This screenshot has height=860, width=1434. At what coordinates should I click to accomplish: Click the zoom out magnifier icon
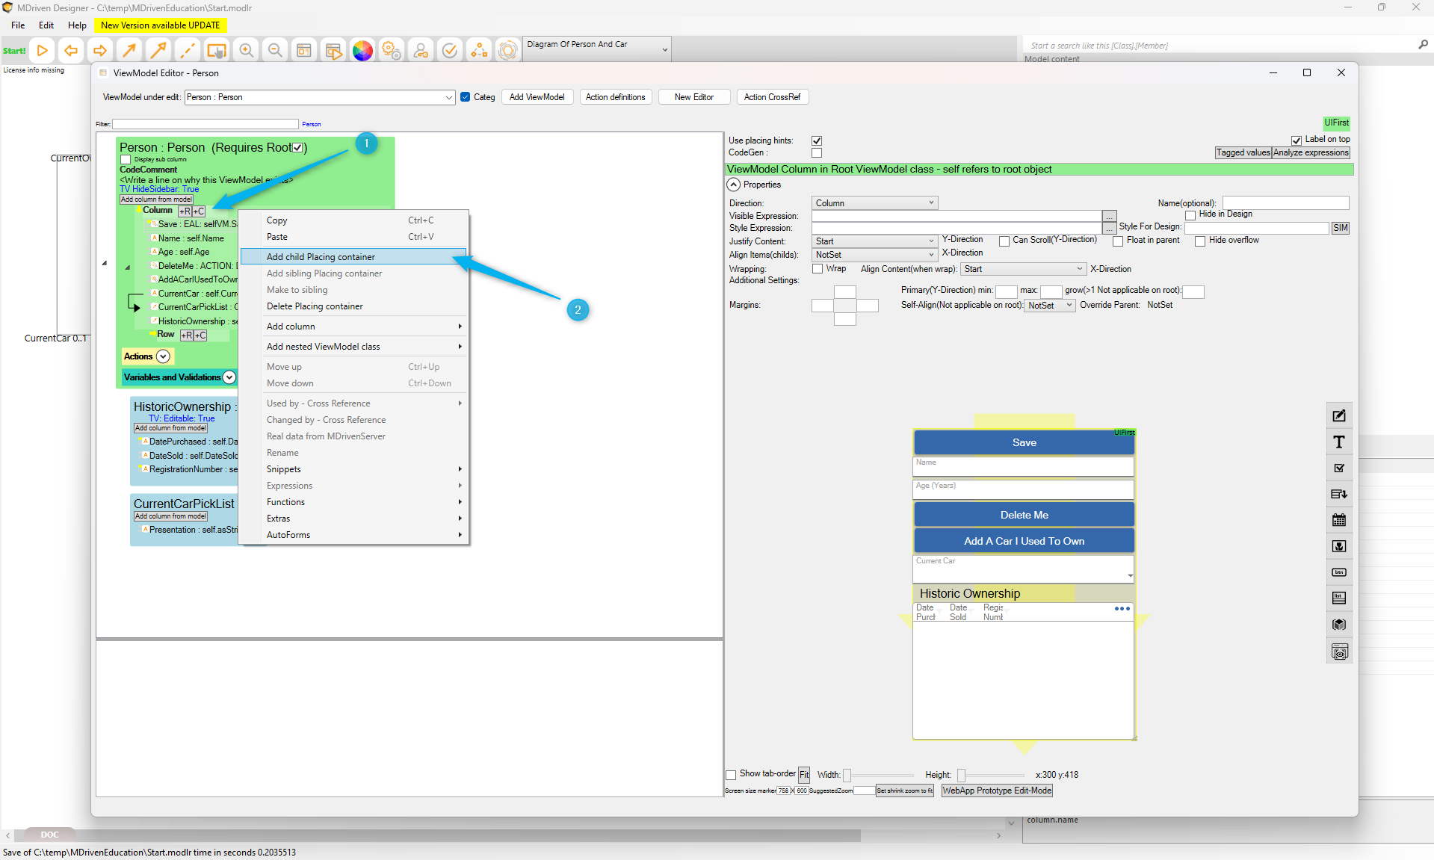point(275,51)
